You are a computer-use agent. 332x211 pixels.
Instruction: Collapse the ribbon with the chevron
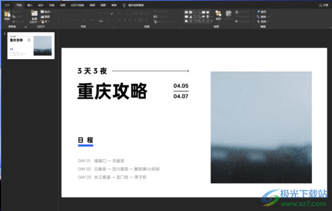click(x=330, y=27)
